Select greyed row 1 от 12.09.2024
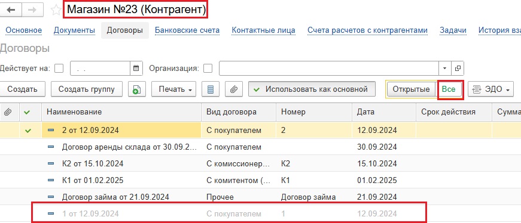Screen dimensions: 521x223 click(x=261, y=213)
